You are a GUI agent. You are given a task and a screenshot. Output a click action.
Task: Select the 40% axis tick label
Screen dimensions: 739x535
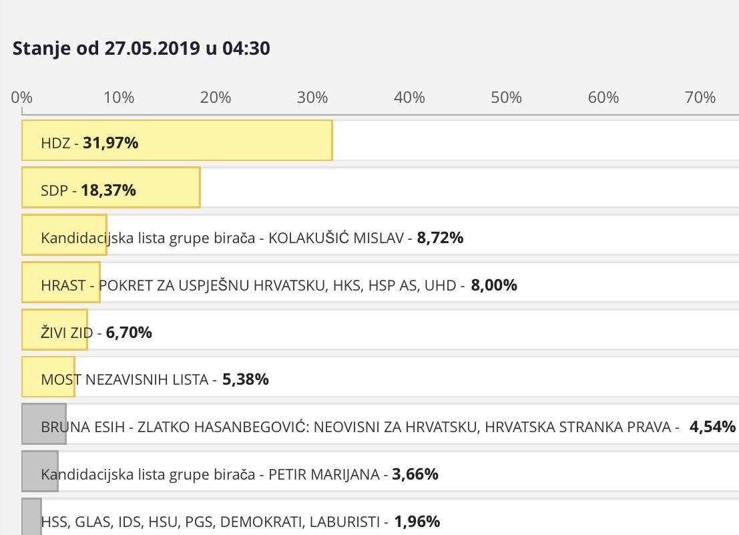[x=409, y=98]
